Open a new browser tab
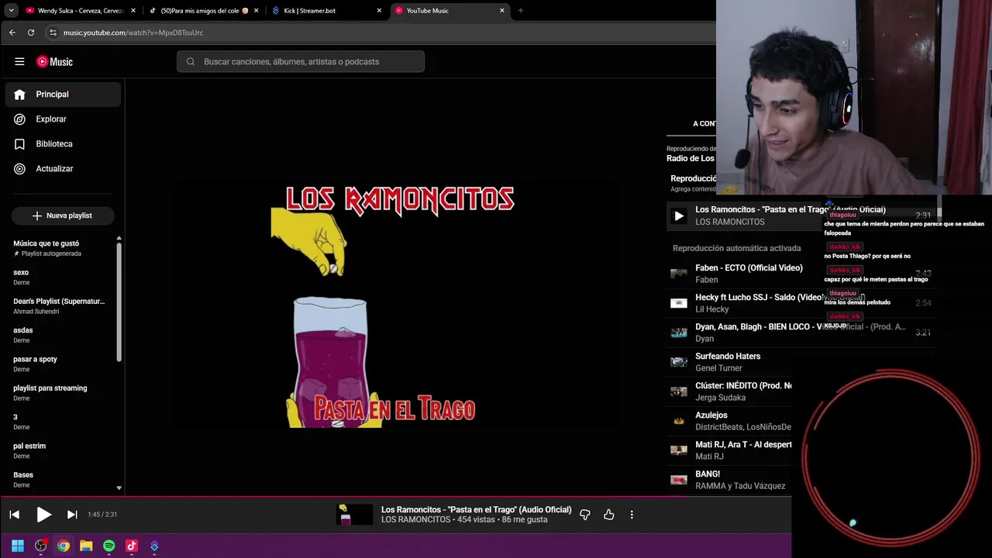 521,11
